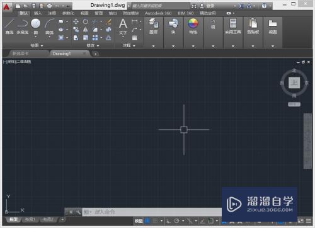The image size is (315, 228).
Task: Switch to the Insert (插入) ribbon tab
Action: pos(38,13)
